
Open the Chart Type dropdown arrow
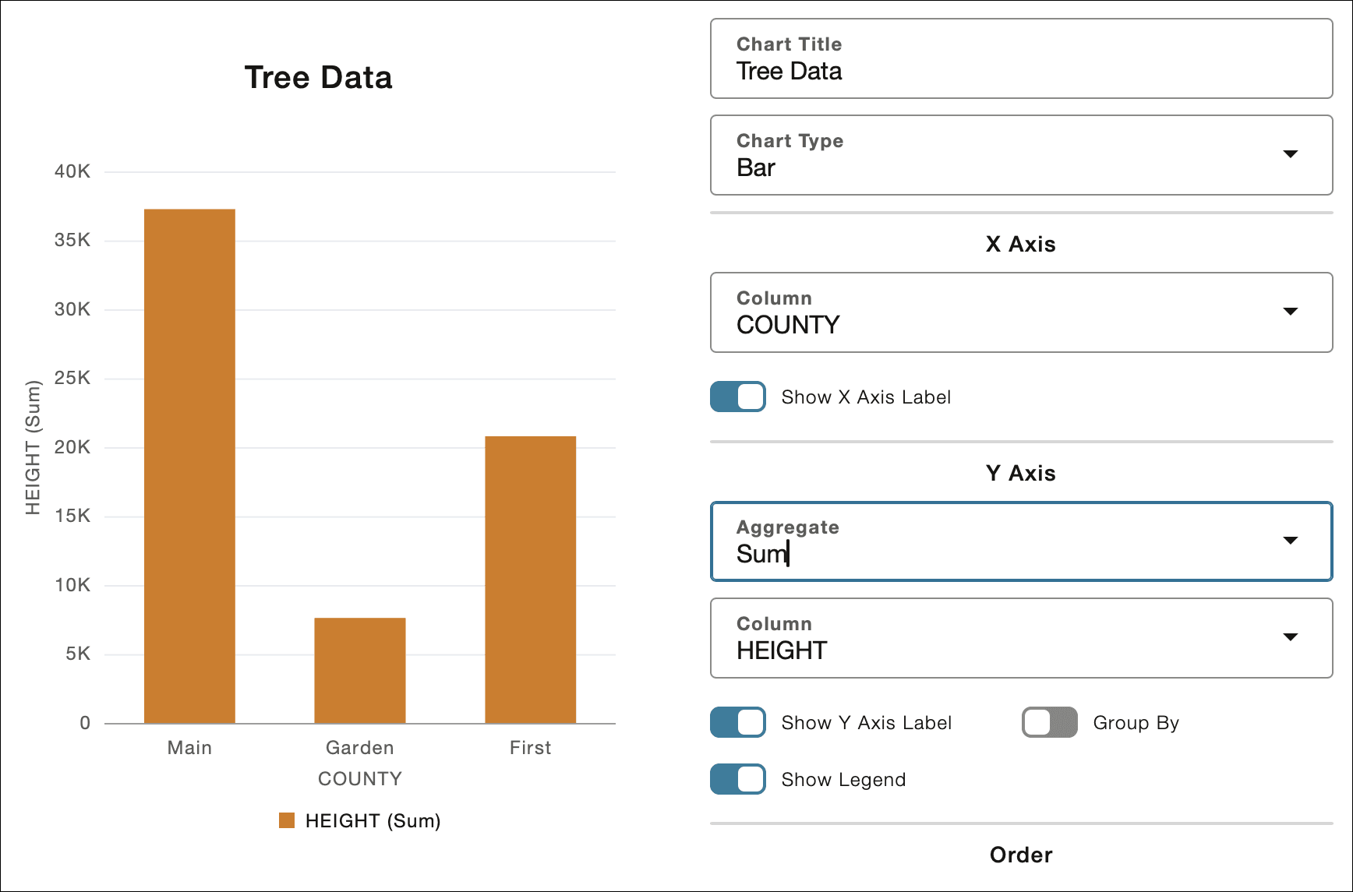(x=1290, y=154)
